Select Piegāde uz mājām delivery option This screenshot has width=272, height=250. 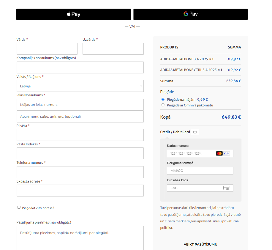[x=163, y=99]
